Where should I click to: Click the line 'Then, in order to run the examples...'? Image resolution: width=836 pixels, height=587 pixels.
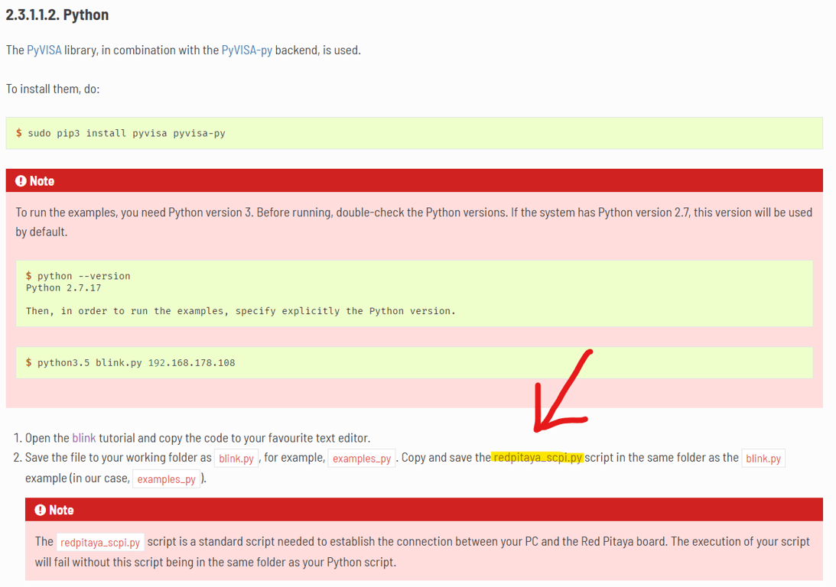[x=240, y=311]
